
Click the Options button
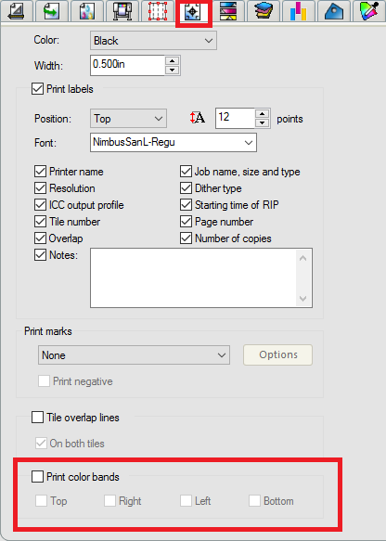click(278, 354)
